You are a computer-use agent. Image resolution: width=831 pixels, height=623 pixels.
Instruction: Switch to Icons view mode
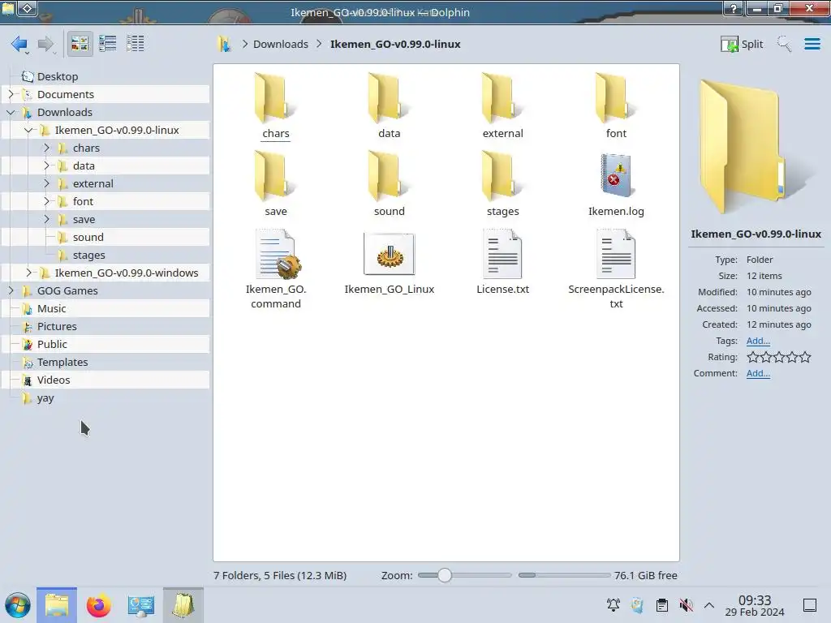(x=80, y=44)
